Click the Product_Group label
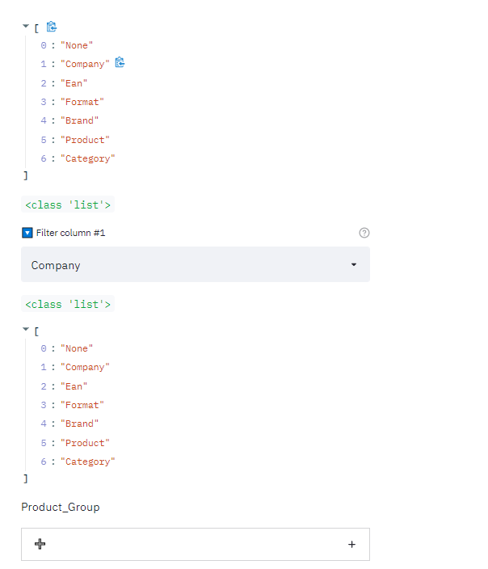This screenshot has height=569, width=488. (x=61, y=507)
